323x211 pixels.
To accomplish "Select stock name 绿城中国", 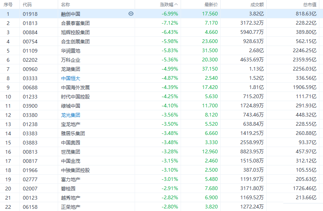I will coord(71,106).
